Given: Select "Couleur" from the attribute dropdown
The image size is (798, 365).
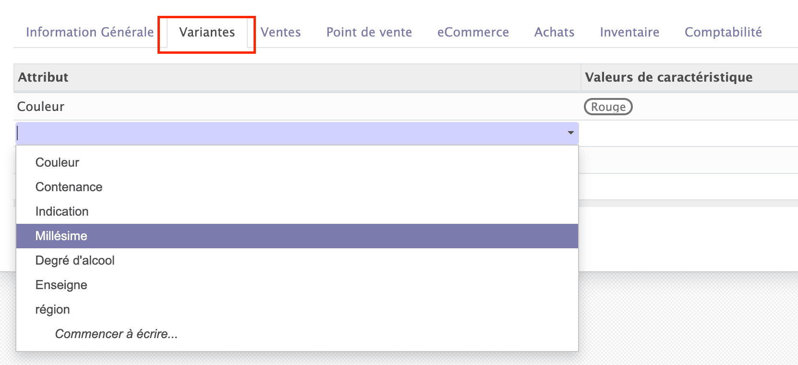Looking at the screenshot, I should click(x=57, y=162).
